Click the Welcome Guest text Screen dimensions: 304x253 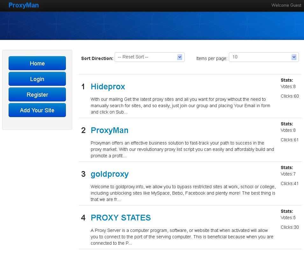click(286, 5)
